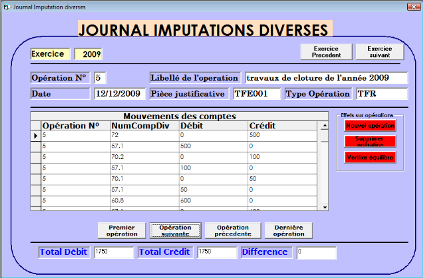Click the NumCompDiv column header
423x278 pixels.
tap(144, 126)
